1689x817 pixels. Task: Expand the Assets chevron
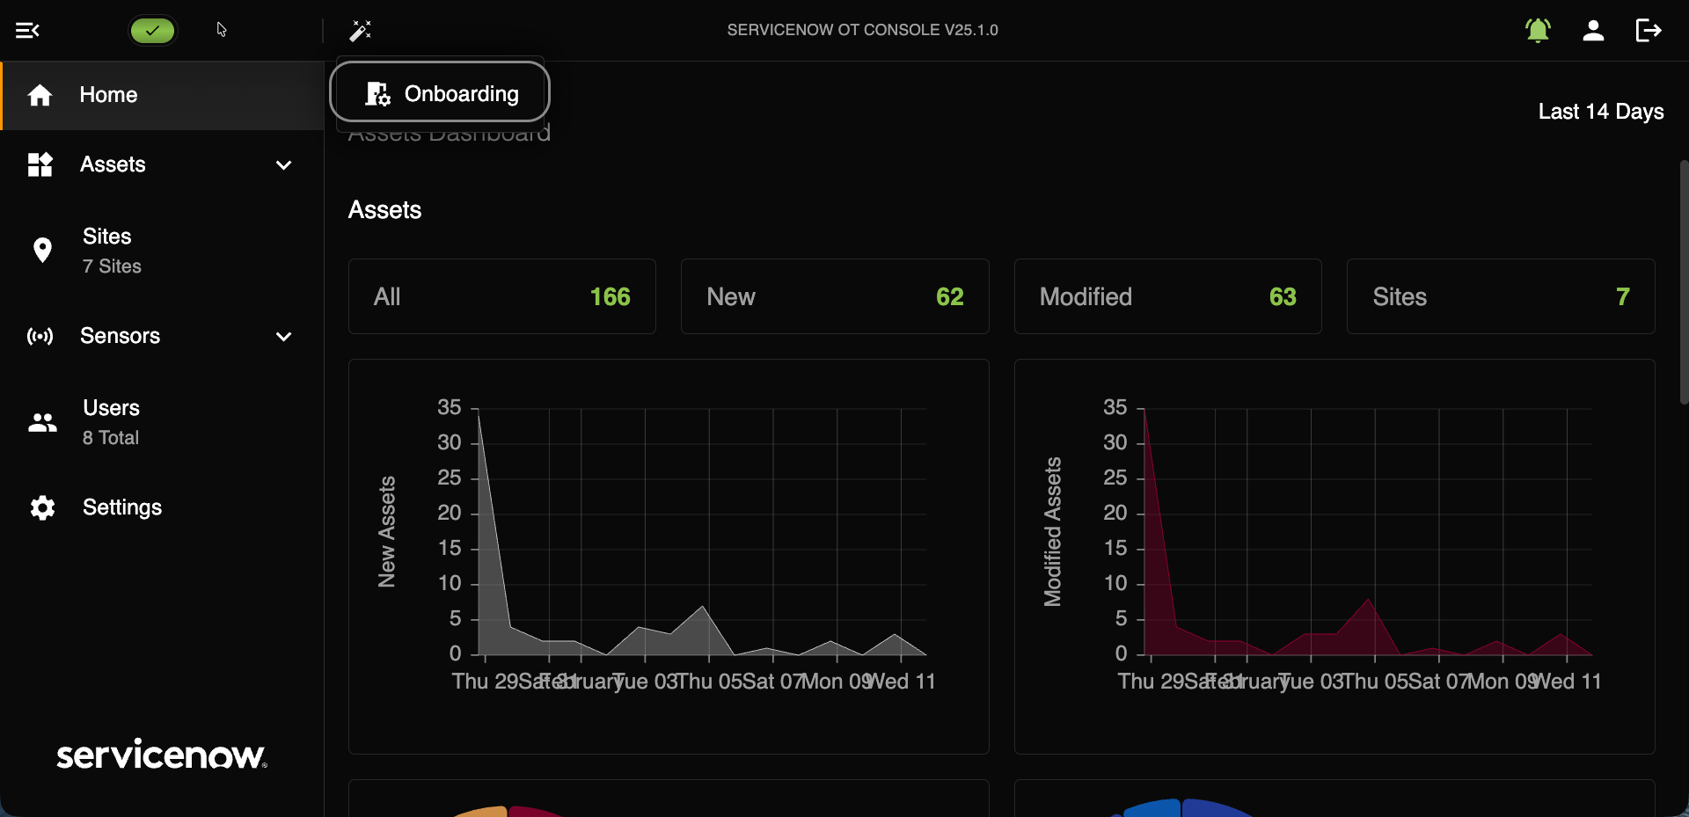(283, 165)
